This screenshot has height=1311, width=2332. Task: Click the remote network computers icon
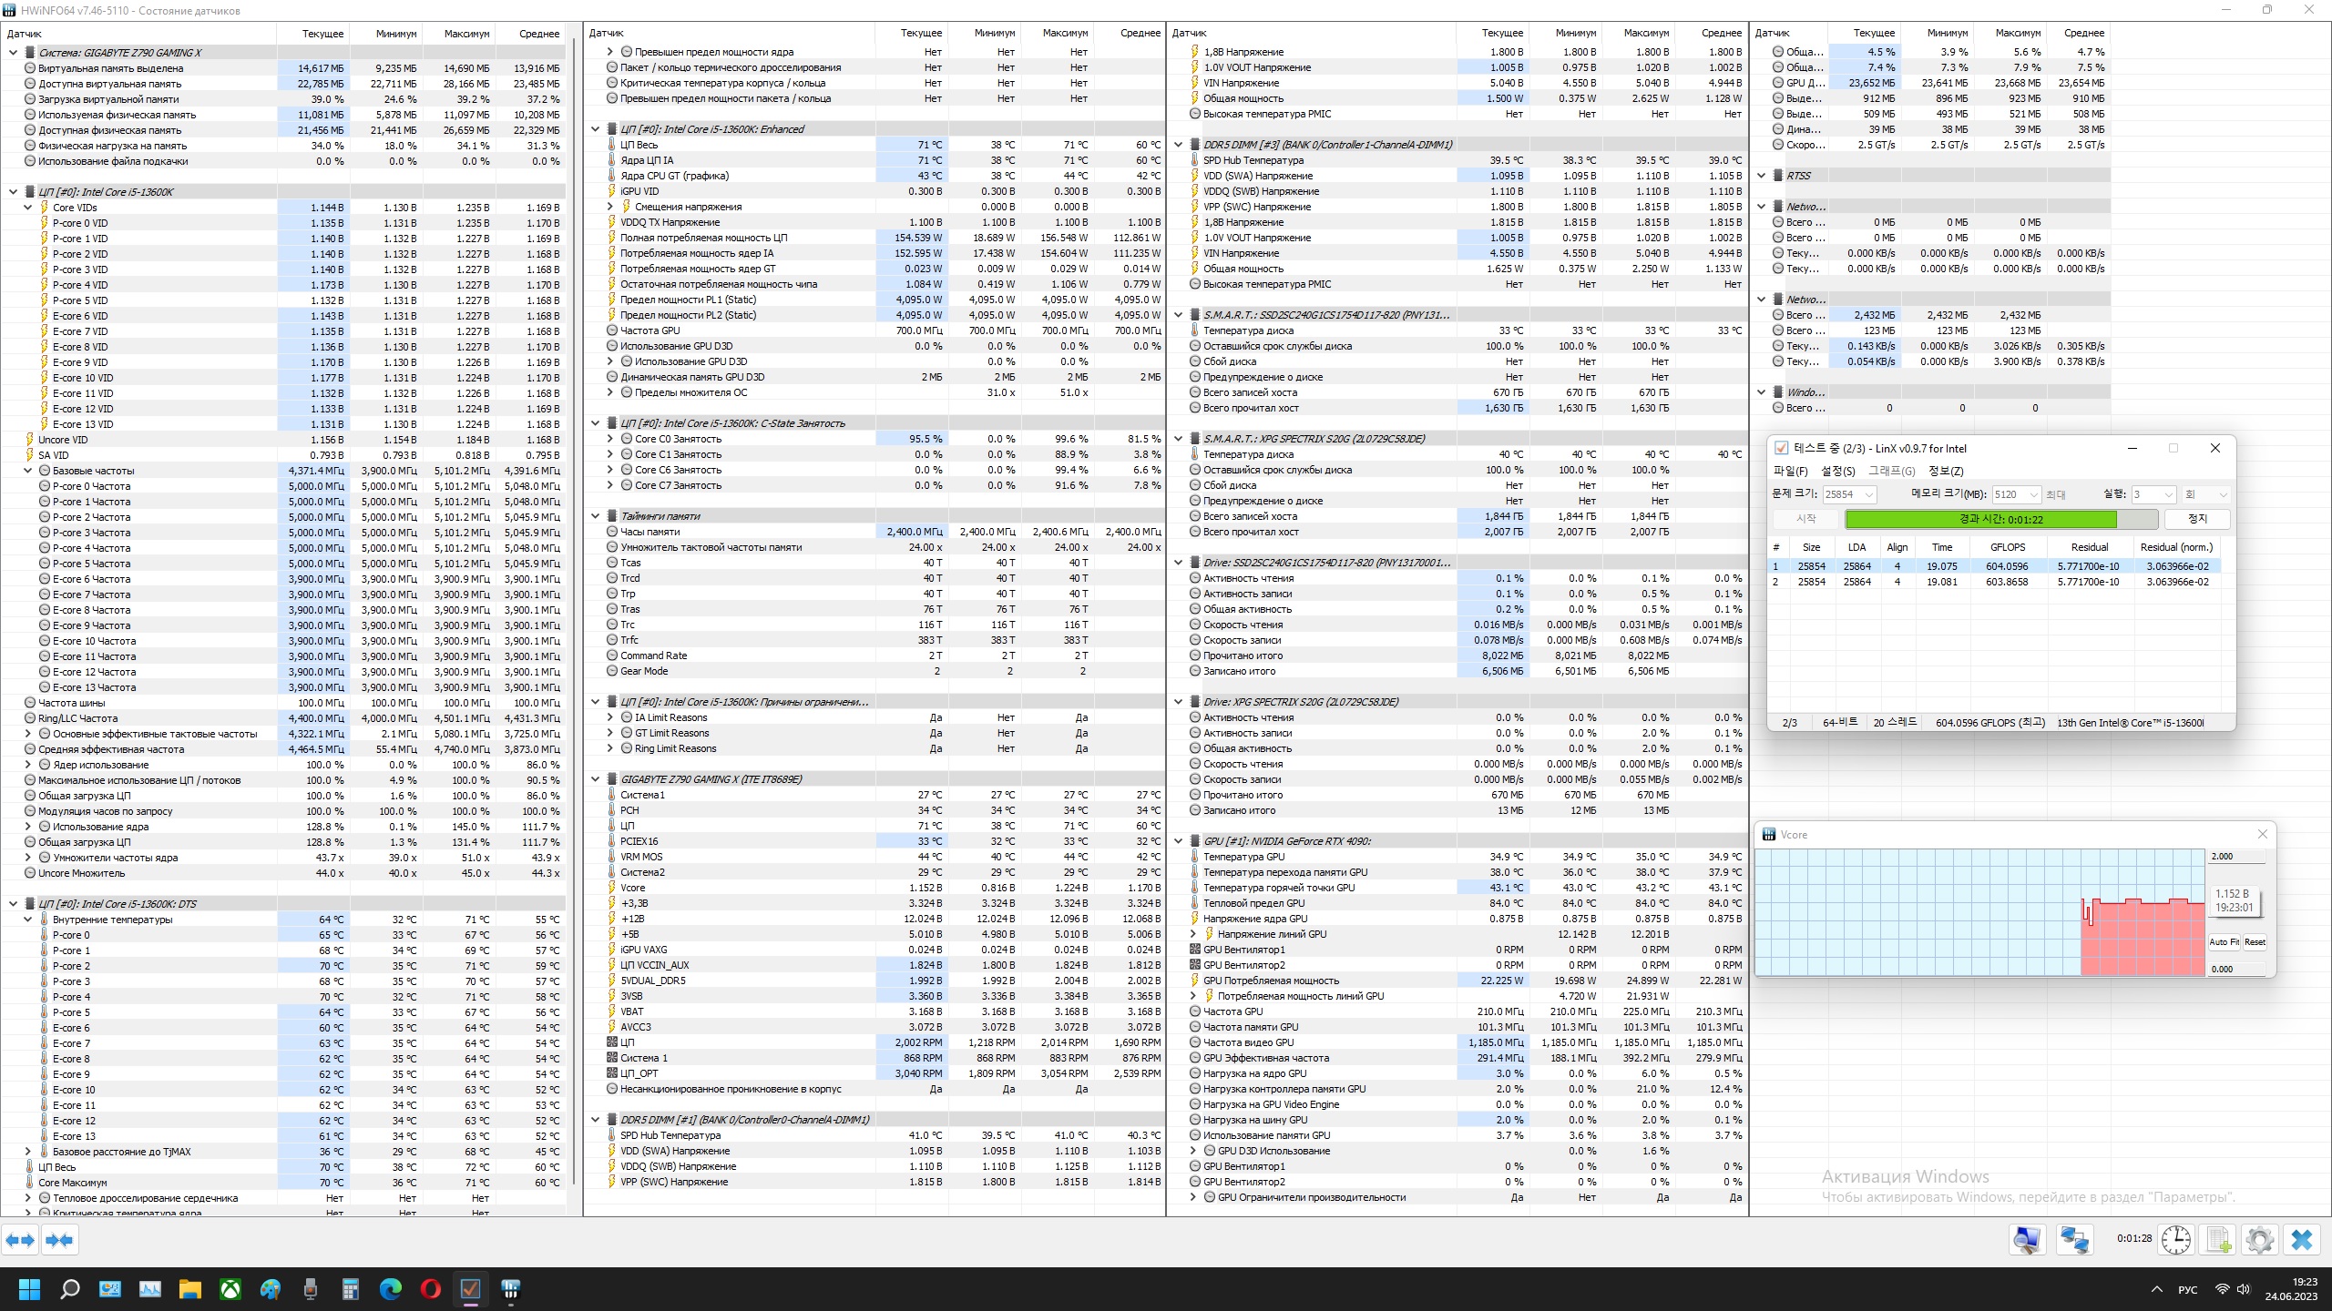tap(2075, 1240)
